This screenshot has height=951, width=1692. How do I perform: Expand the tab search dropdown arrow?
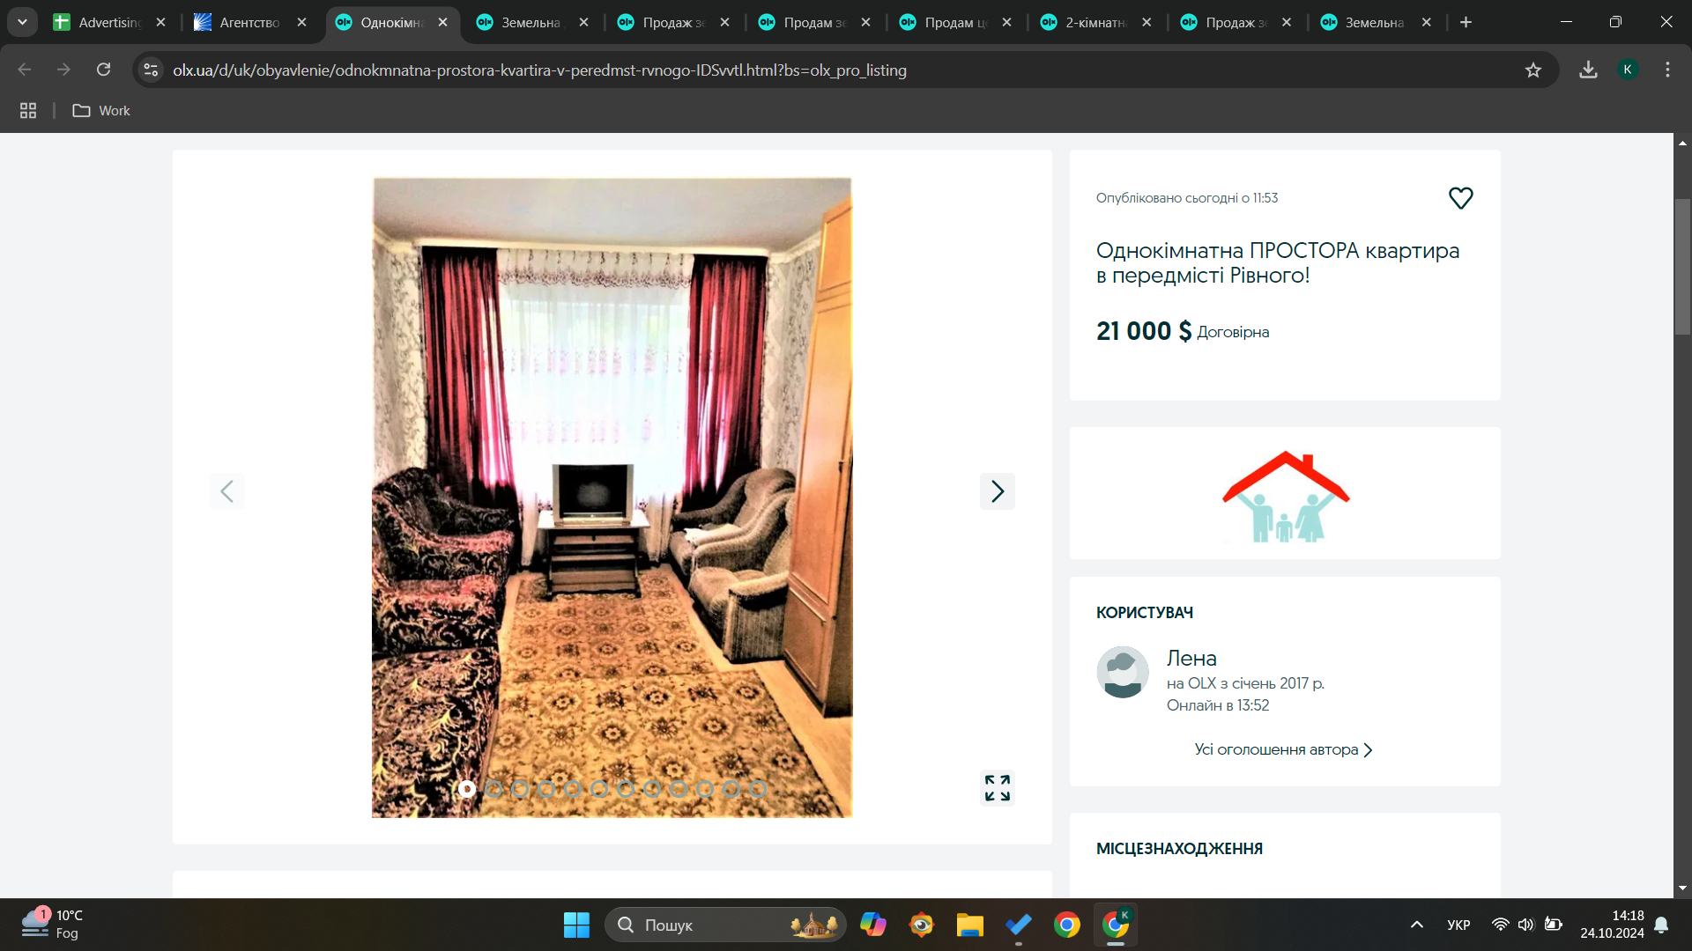point(22,22)
